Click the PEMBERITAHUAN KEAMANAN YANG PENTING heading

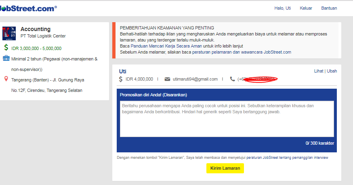(167, 28)
